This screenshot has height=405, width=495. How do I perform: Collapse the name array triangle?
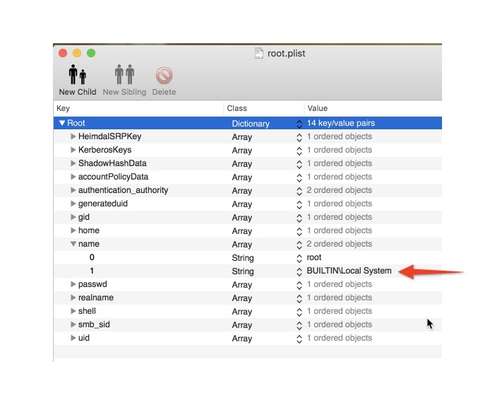(x=73, y=244)
